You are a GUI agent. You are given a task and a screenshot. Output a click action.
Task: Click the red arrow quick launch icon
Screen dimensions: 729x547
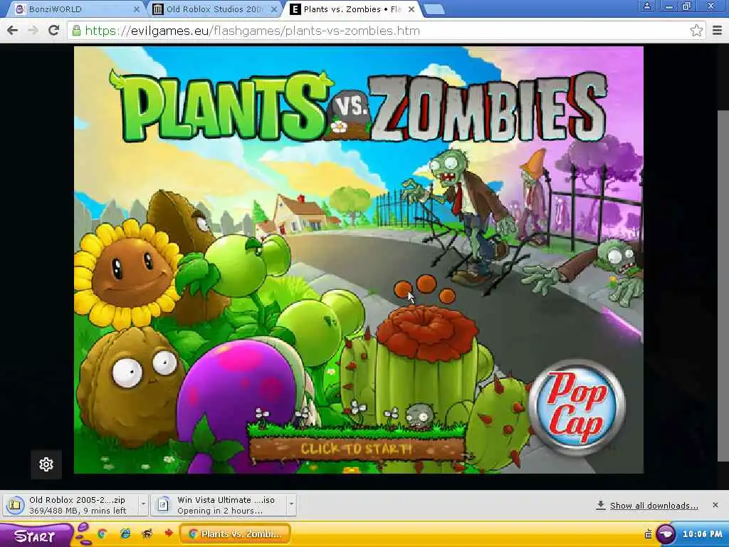pyautogui.click(x=168, y=533)
